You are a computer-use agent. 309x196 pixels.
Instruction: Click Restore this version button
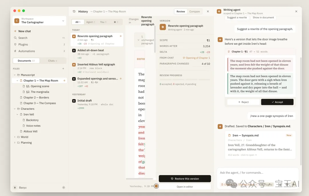coord(185,179)
